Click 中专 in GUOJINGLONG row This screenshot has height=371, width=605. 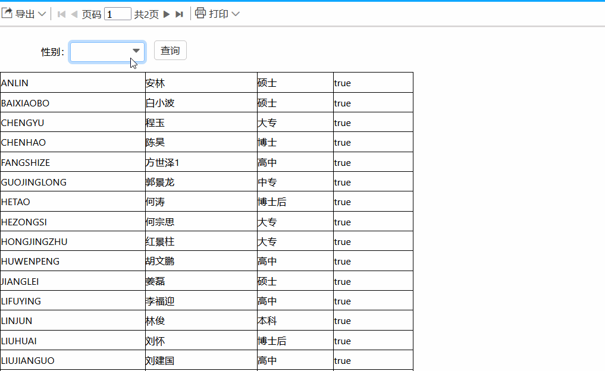267,182
